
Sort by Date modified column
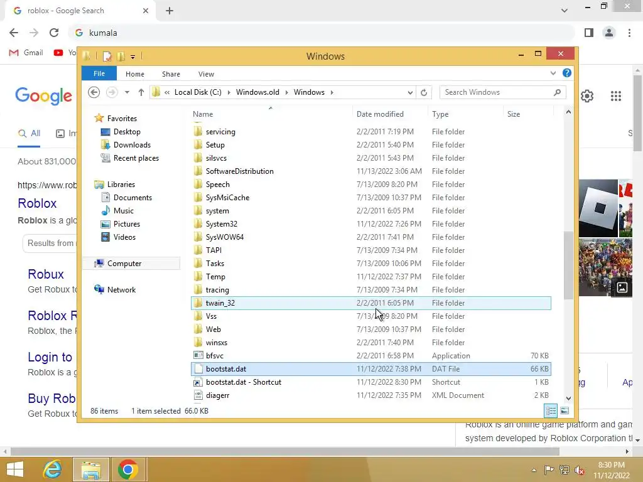[x=390, y=114]
